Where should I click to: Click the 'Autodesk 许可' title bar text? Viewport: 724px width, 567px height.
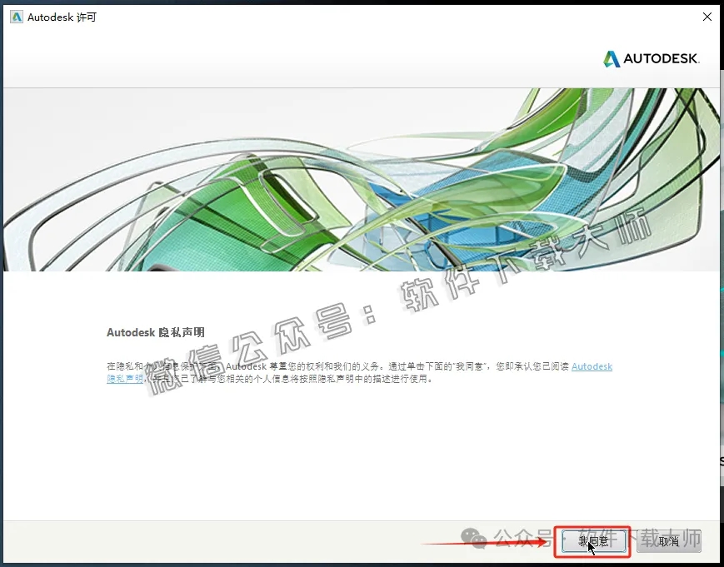point(60,16)
